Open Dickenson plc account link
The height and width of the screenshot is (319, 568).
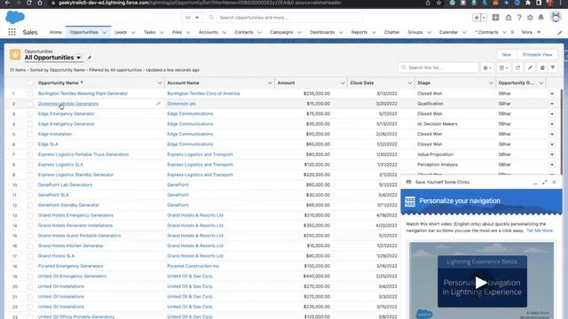[x=181, y=104]
